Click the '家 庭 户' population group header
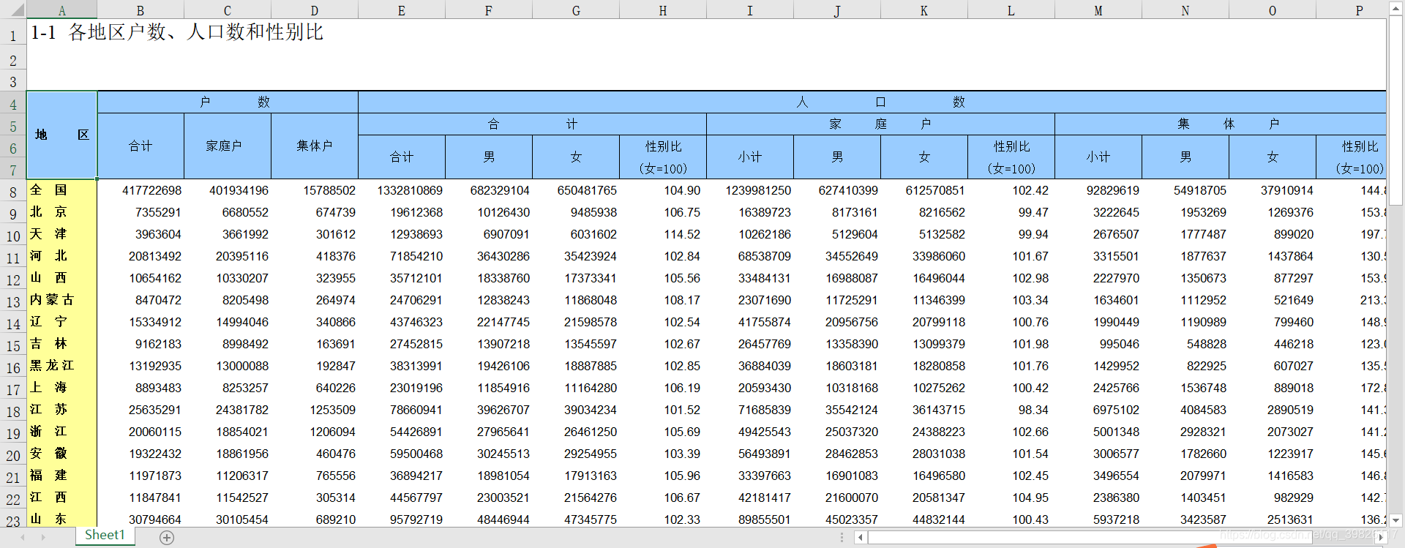Screen dimensions: 1405x548 tap(880, 124)
